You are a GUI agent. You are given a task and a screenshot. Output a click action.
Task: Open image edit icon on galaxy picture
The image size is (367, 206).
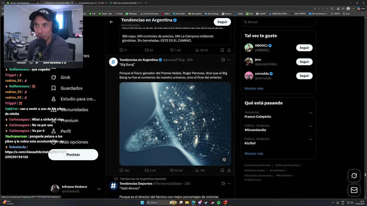224,160
